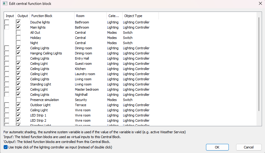Image resolution: width=265 pixels, height=153 pixels.
Task: Confirm the dialog with the OK button
Action: click(217, 147)
